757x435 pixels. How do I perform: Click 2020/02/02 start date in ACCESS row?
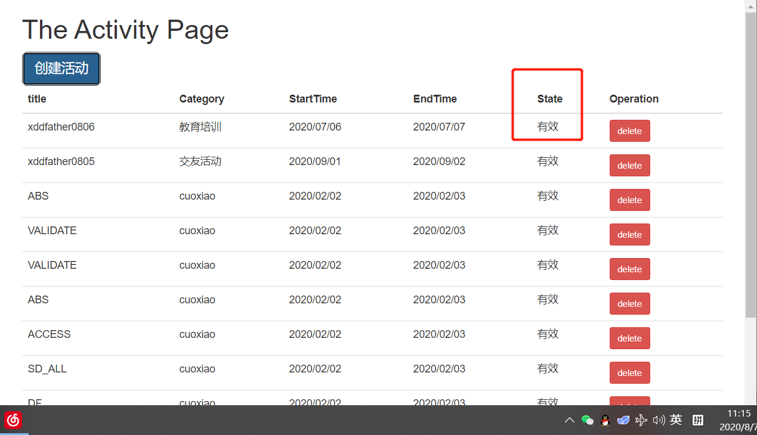pyautogui.click(x=315, y=334)
